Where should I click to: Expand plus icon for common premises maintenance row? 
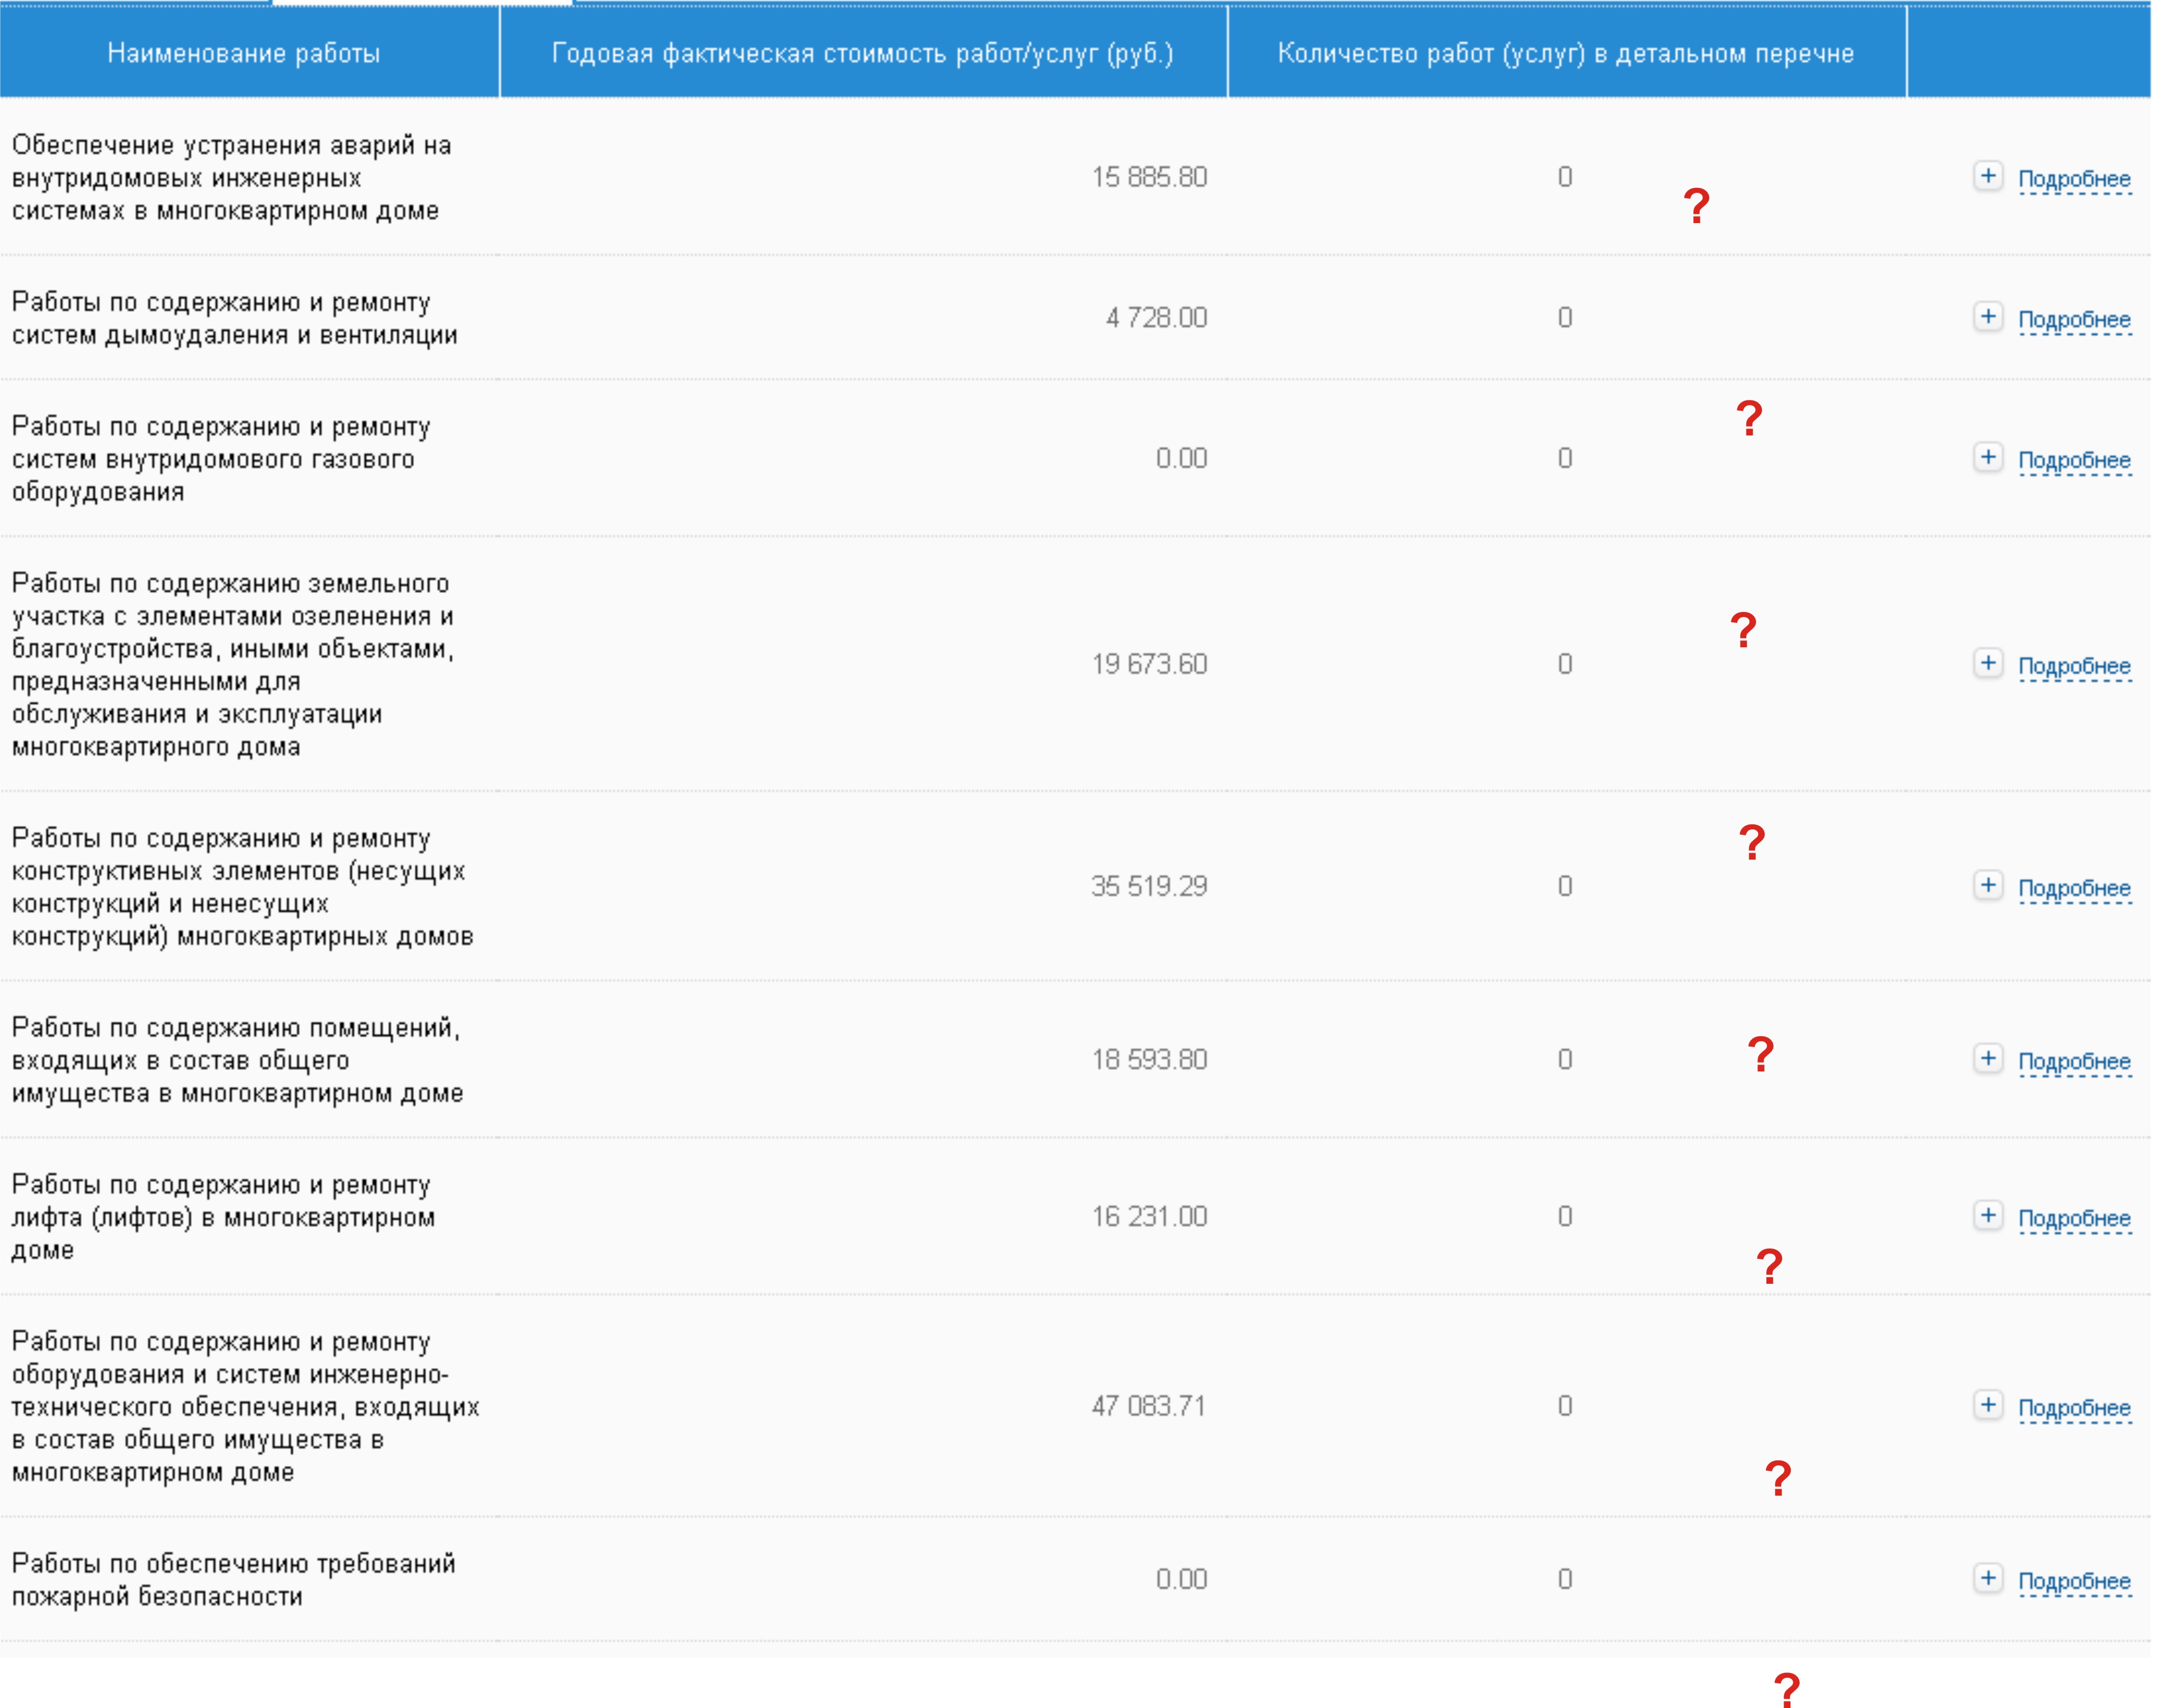pos(1987,1058)
